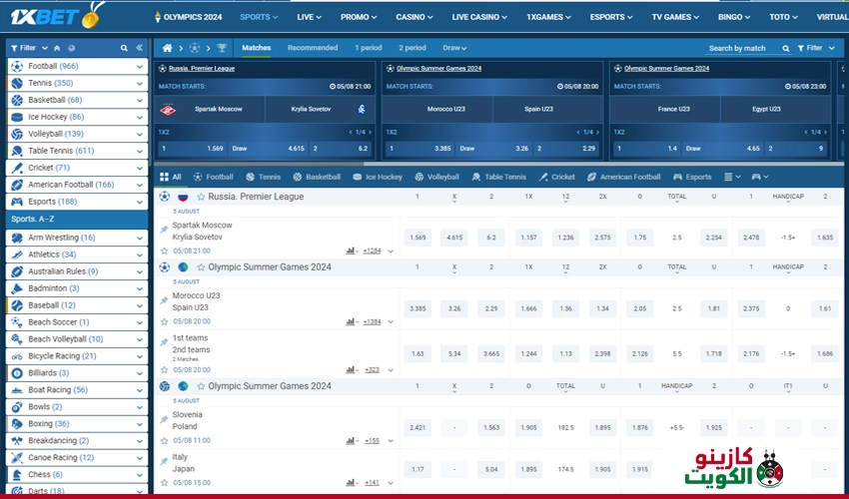Open the +1284 more markets link
Screen dimensions: 849x499
click(x=372, y=250)
